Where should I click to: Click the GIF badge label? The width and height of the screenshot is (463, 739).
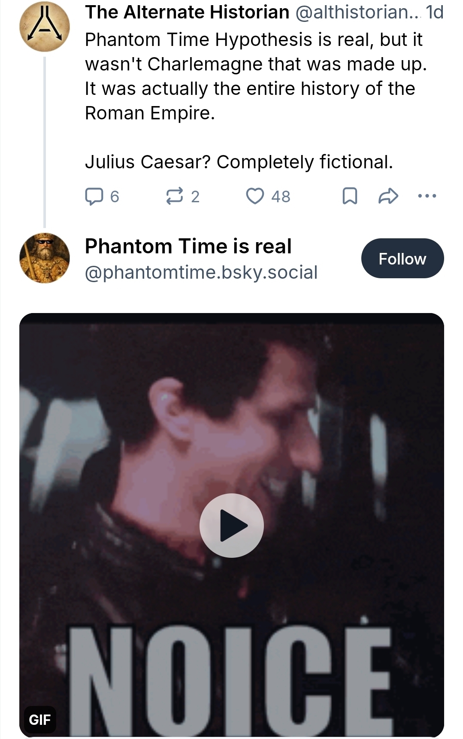40,719
